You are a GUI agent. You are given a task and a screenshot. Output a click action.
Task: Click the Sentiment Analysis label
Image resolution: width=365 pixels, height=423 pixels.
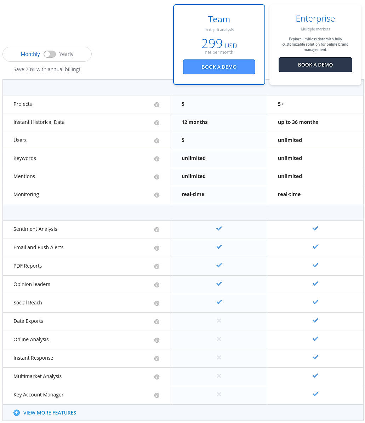(x=35, y=229)
